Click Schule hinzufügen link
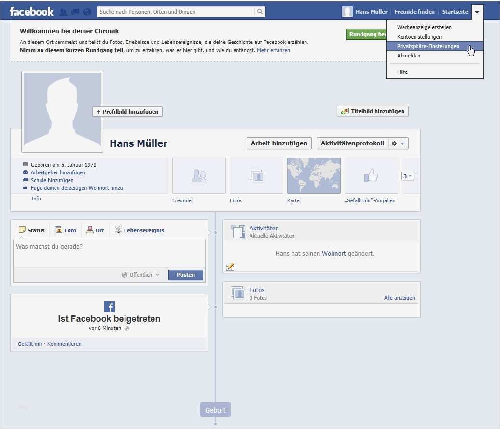The width and height of the screenshot is (500, 429). (52, 180)
